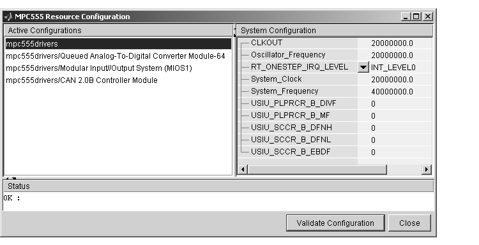Click the USIU_SCCR_B_EBDF value field

pos(395,152)
